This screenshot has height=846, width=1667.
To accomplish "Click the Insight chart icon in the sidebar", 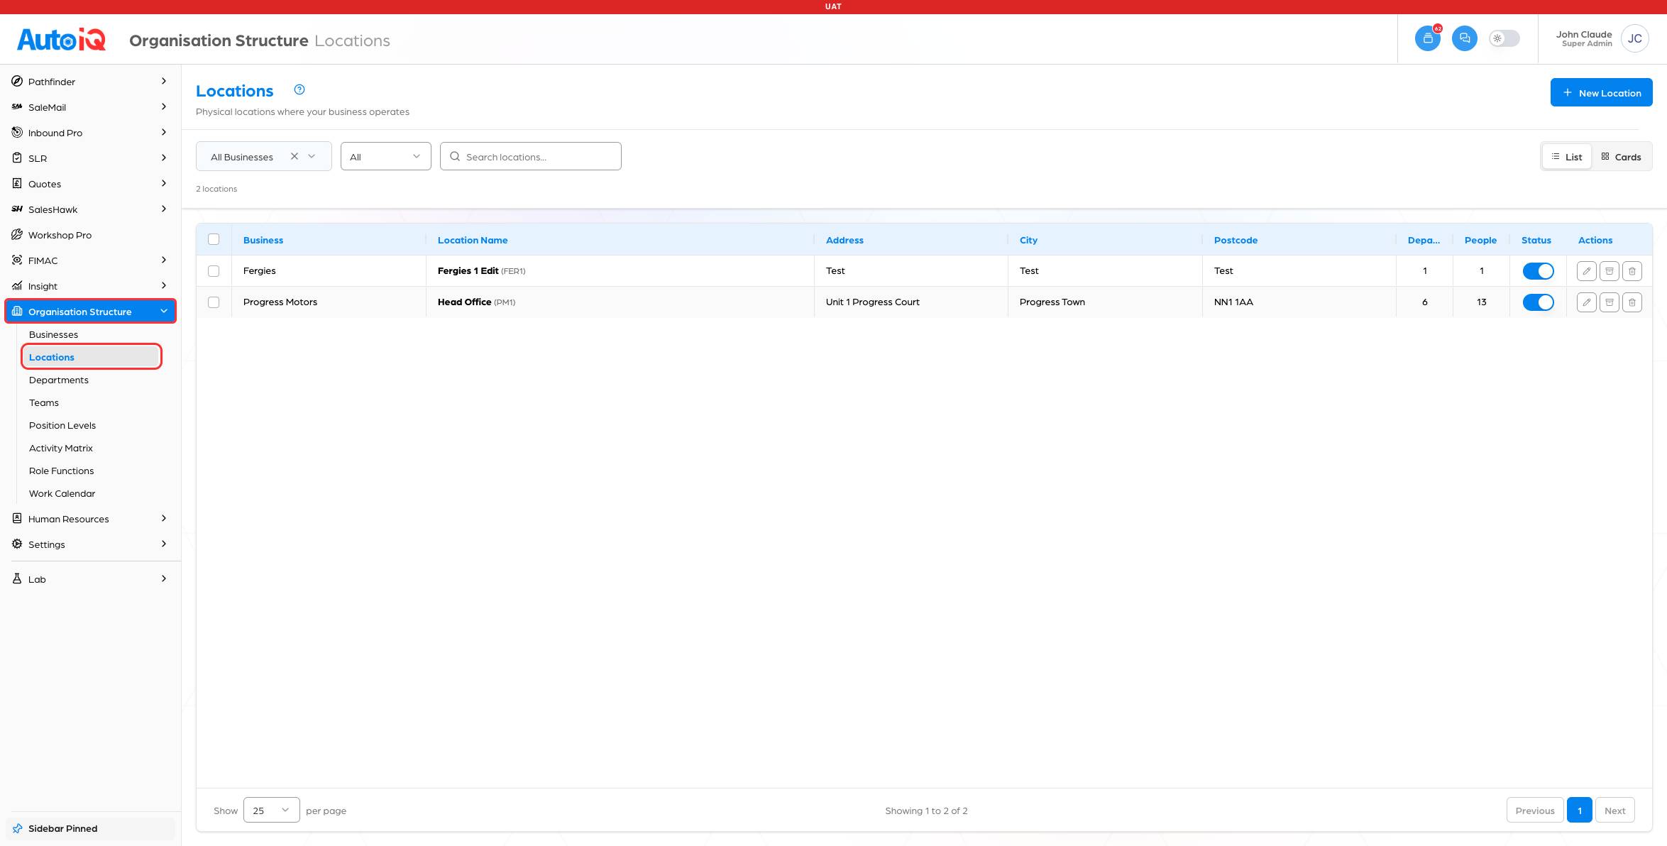I will click(x=17, y=285).
